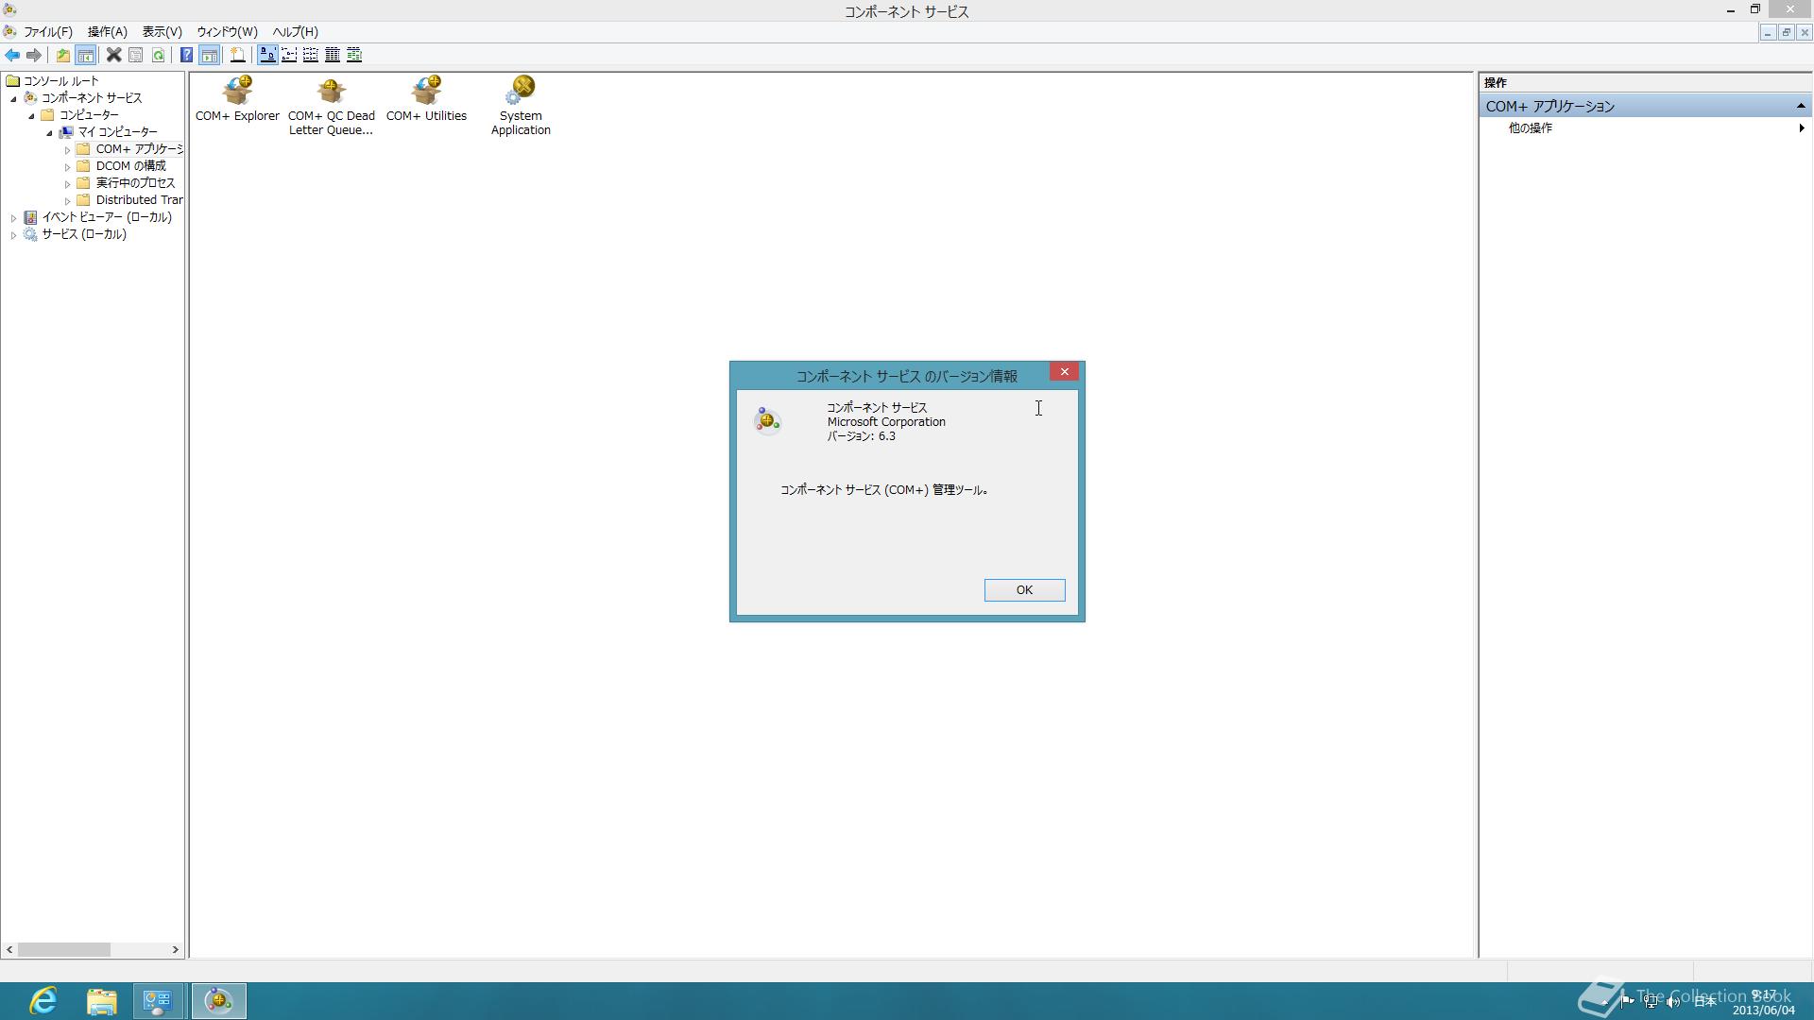
Task: Open the ヘルプ(H) menu
Action: pyautogui.click(x=295, y=31)
